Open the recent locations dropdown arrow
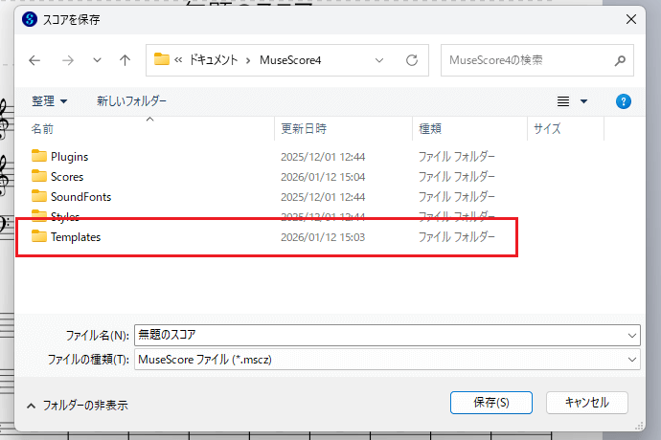The image size is (661, 440). [97, 60]
